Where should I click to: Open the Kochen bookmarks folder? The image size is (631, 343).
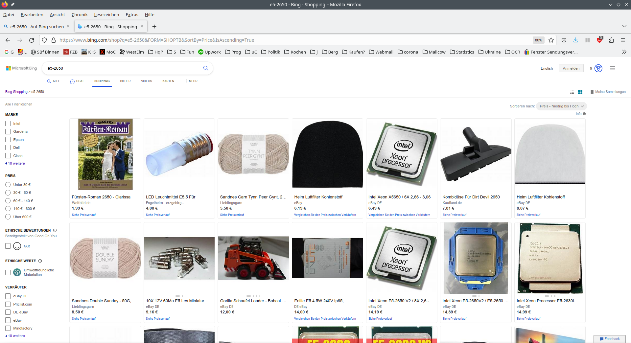pos(295,52)
